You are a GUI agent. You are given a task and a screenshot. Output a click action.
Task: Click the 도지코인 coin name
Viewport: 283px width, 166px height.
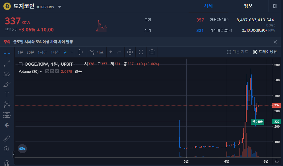coord(24,6)
